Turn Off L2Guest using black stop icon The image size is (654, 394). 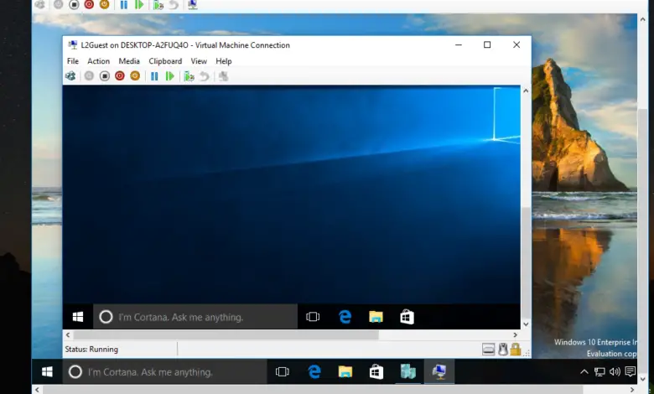105,76
